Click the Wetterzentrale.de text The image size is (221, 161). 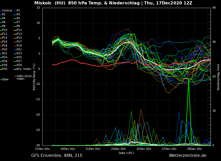click(187, 156)
